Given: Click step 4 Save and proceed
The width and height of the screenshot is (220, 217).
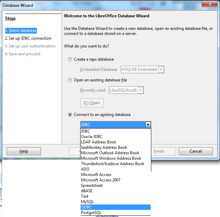Looking at the screenshot, I should (23, 54).
